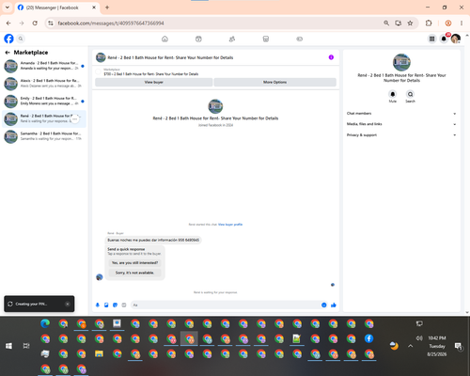470x376 pixels.
Task: Open File Explorer from the taskbar
Action: pos(99,353)
